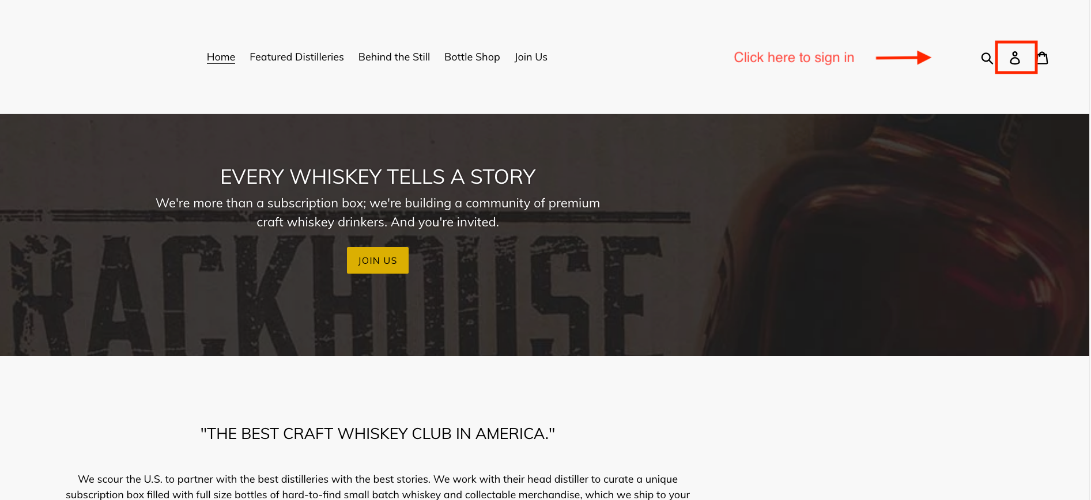Visit the Bottle Shop menu link
Viewport: 1091px width, 500px height.
pos(472,57)
